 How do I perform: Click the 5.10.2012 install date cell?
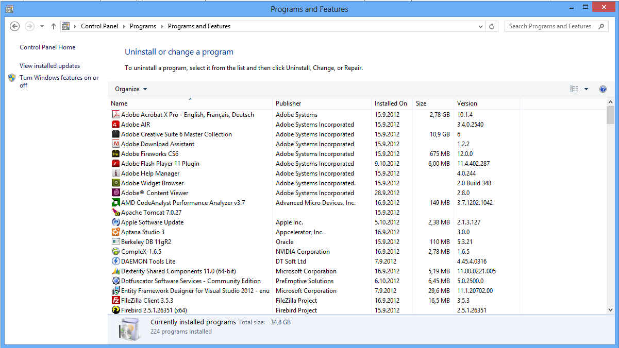(x=387, y=222)
